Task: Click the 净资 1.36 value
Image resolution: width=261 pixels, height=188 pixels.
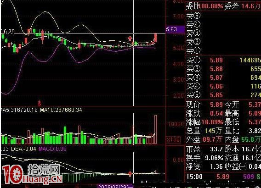Action: (x=216, y=166)
